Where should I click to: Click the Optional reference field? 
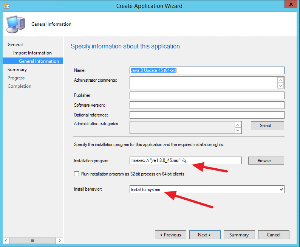click(207, 115)
